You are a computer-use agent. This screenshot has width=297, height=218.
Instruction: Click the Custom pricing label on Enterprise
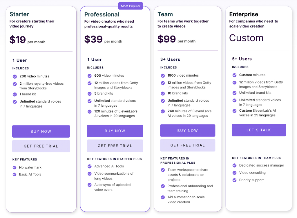click(x=246, y=38)
